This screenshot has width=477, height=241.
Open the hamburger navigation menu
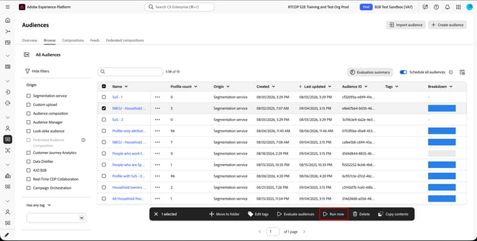8,7
